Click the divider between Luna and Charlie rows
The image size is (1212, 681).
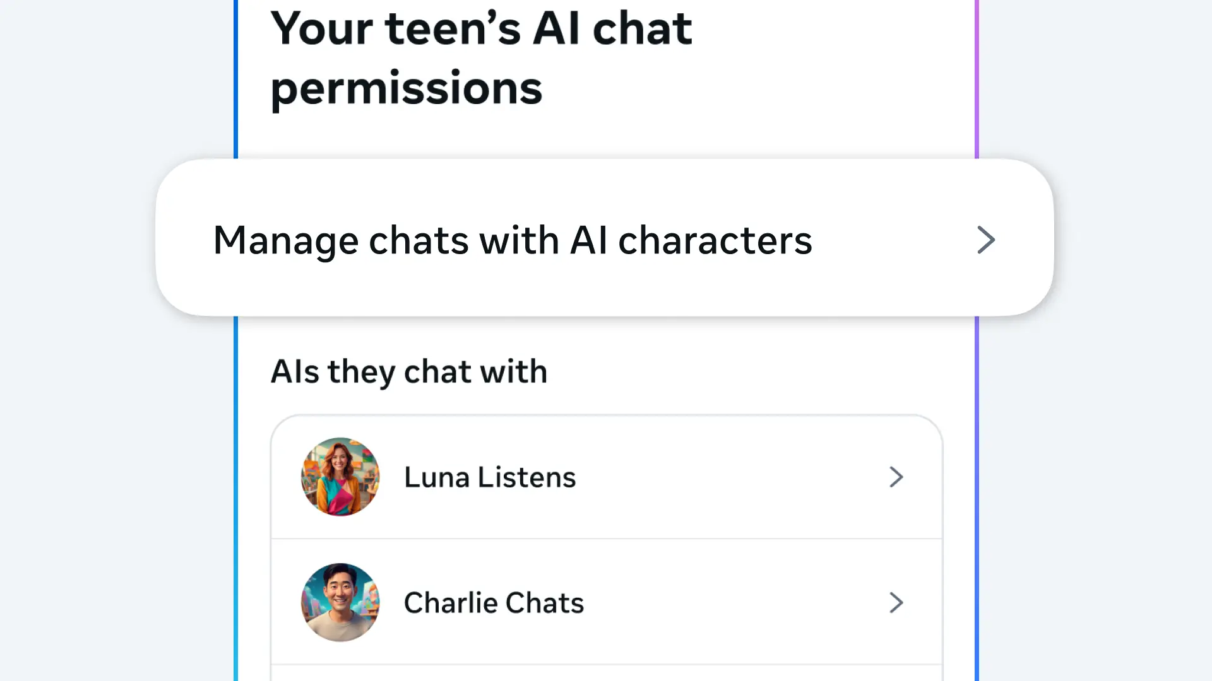(606, 539)
